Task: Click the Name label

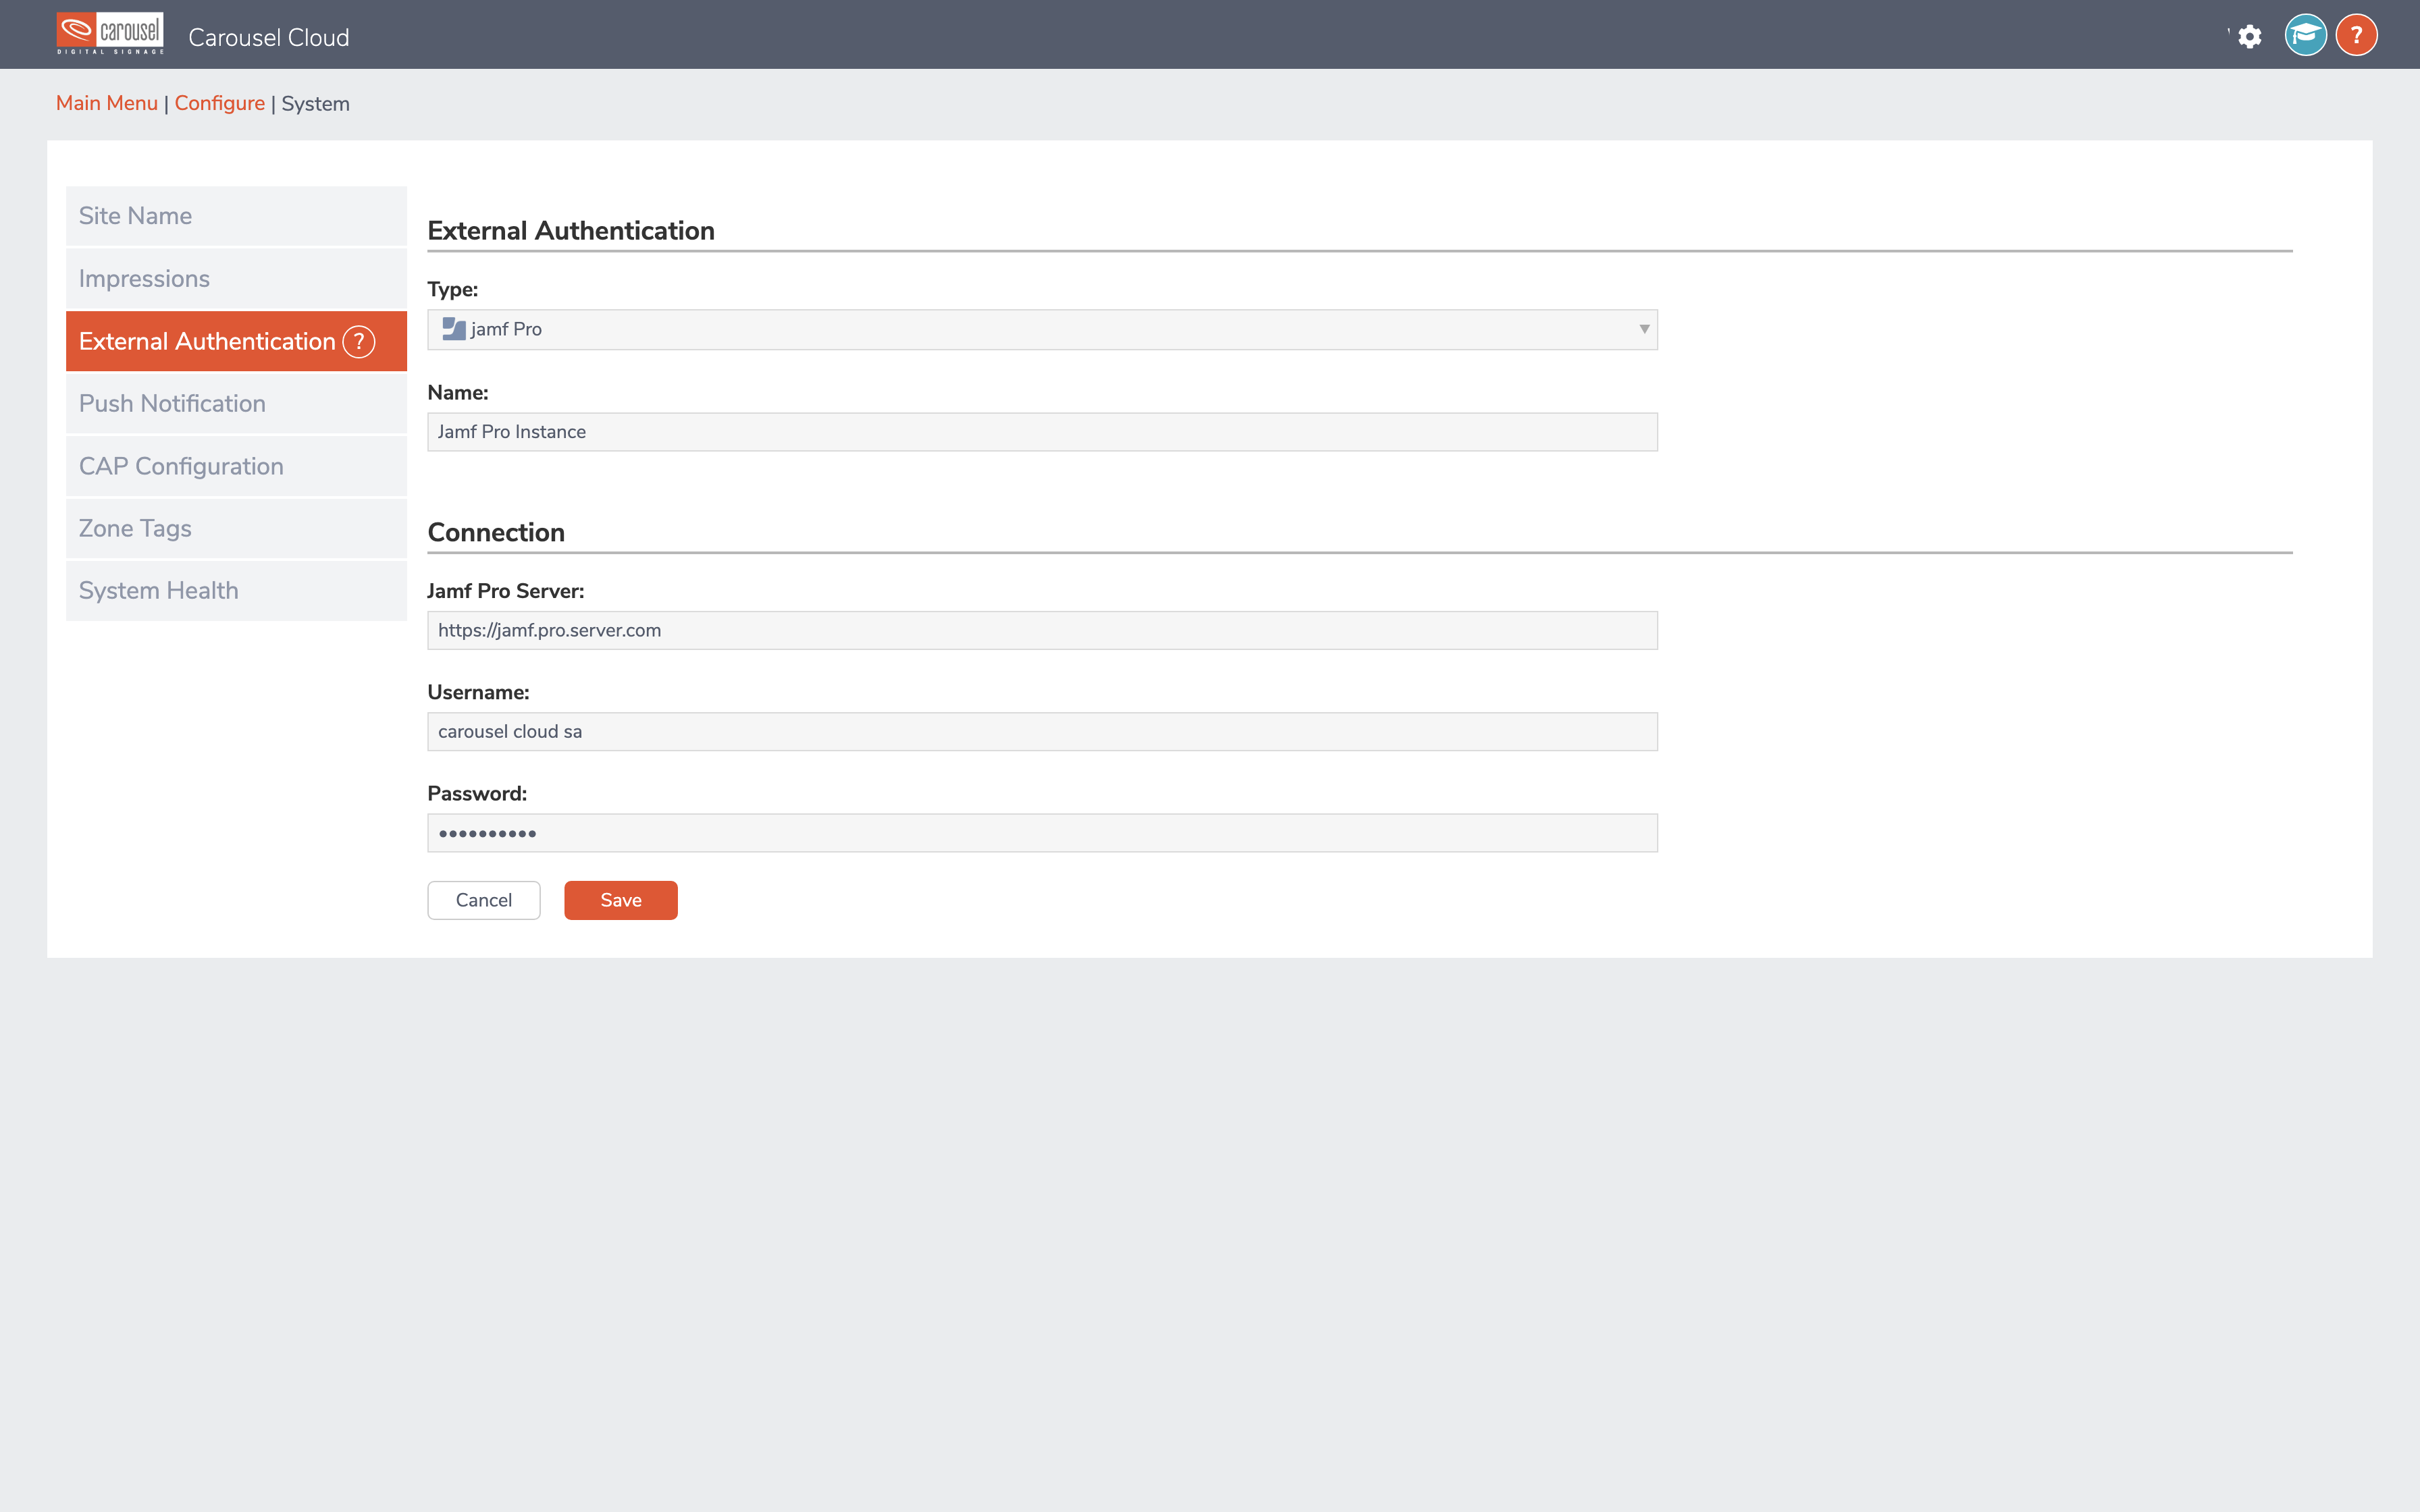Action: [x=458, y=393]
